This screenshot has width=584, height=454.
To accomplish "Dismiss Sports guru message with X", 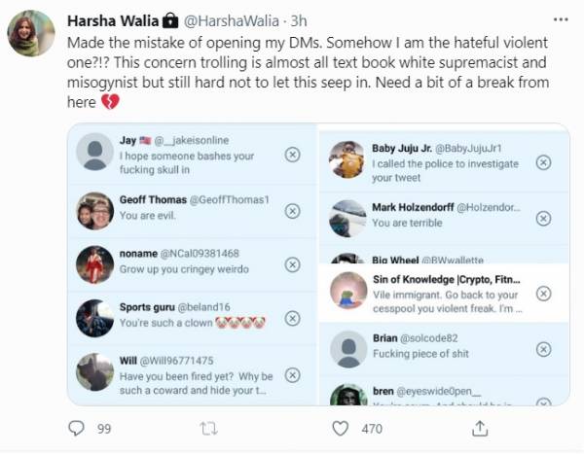I will pyautogui.click(x=291, y=318).
